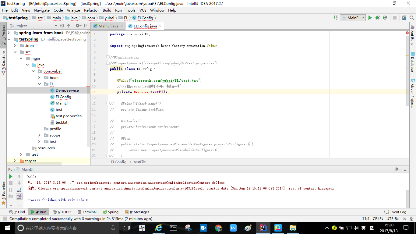Open Outlook from the Windows taskbar
The height and width of the screenshot is (234, 416).
click(203, 228)
